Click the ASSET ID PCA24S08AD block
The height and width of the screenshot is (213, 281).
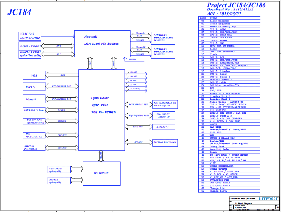[34, 148]
